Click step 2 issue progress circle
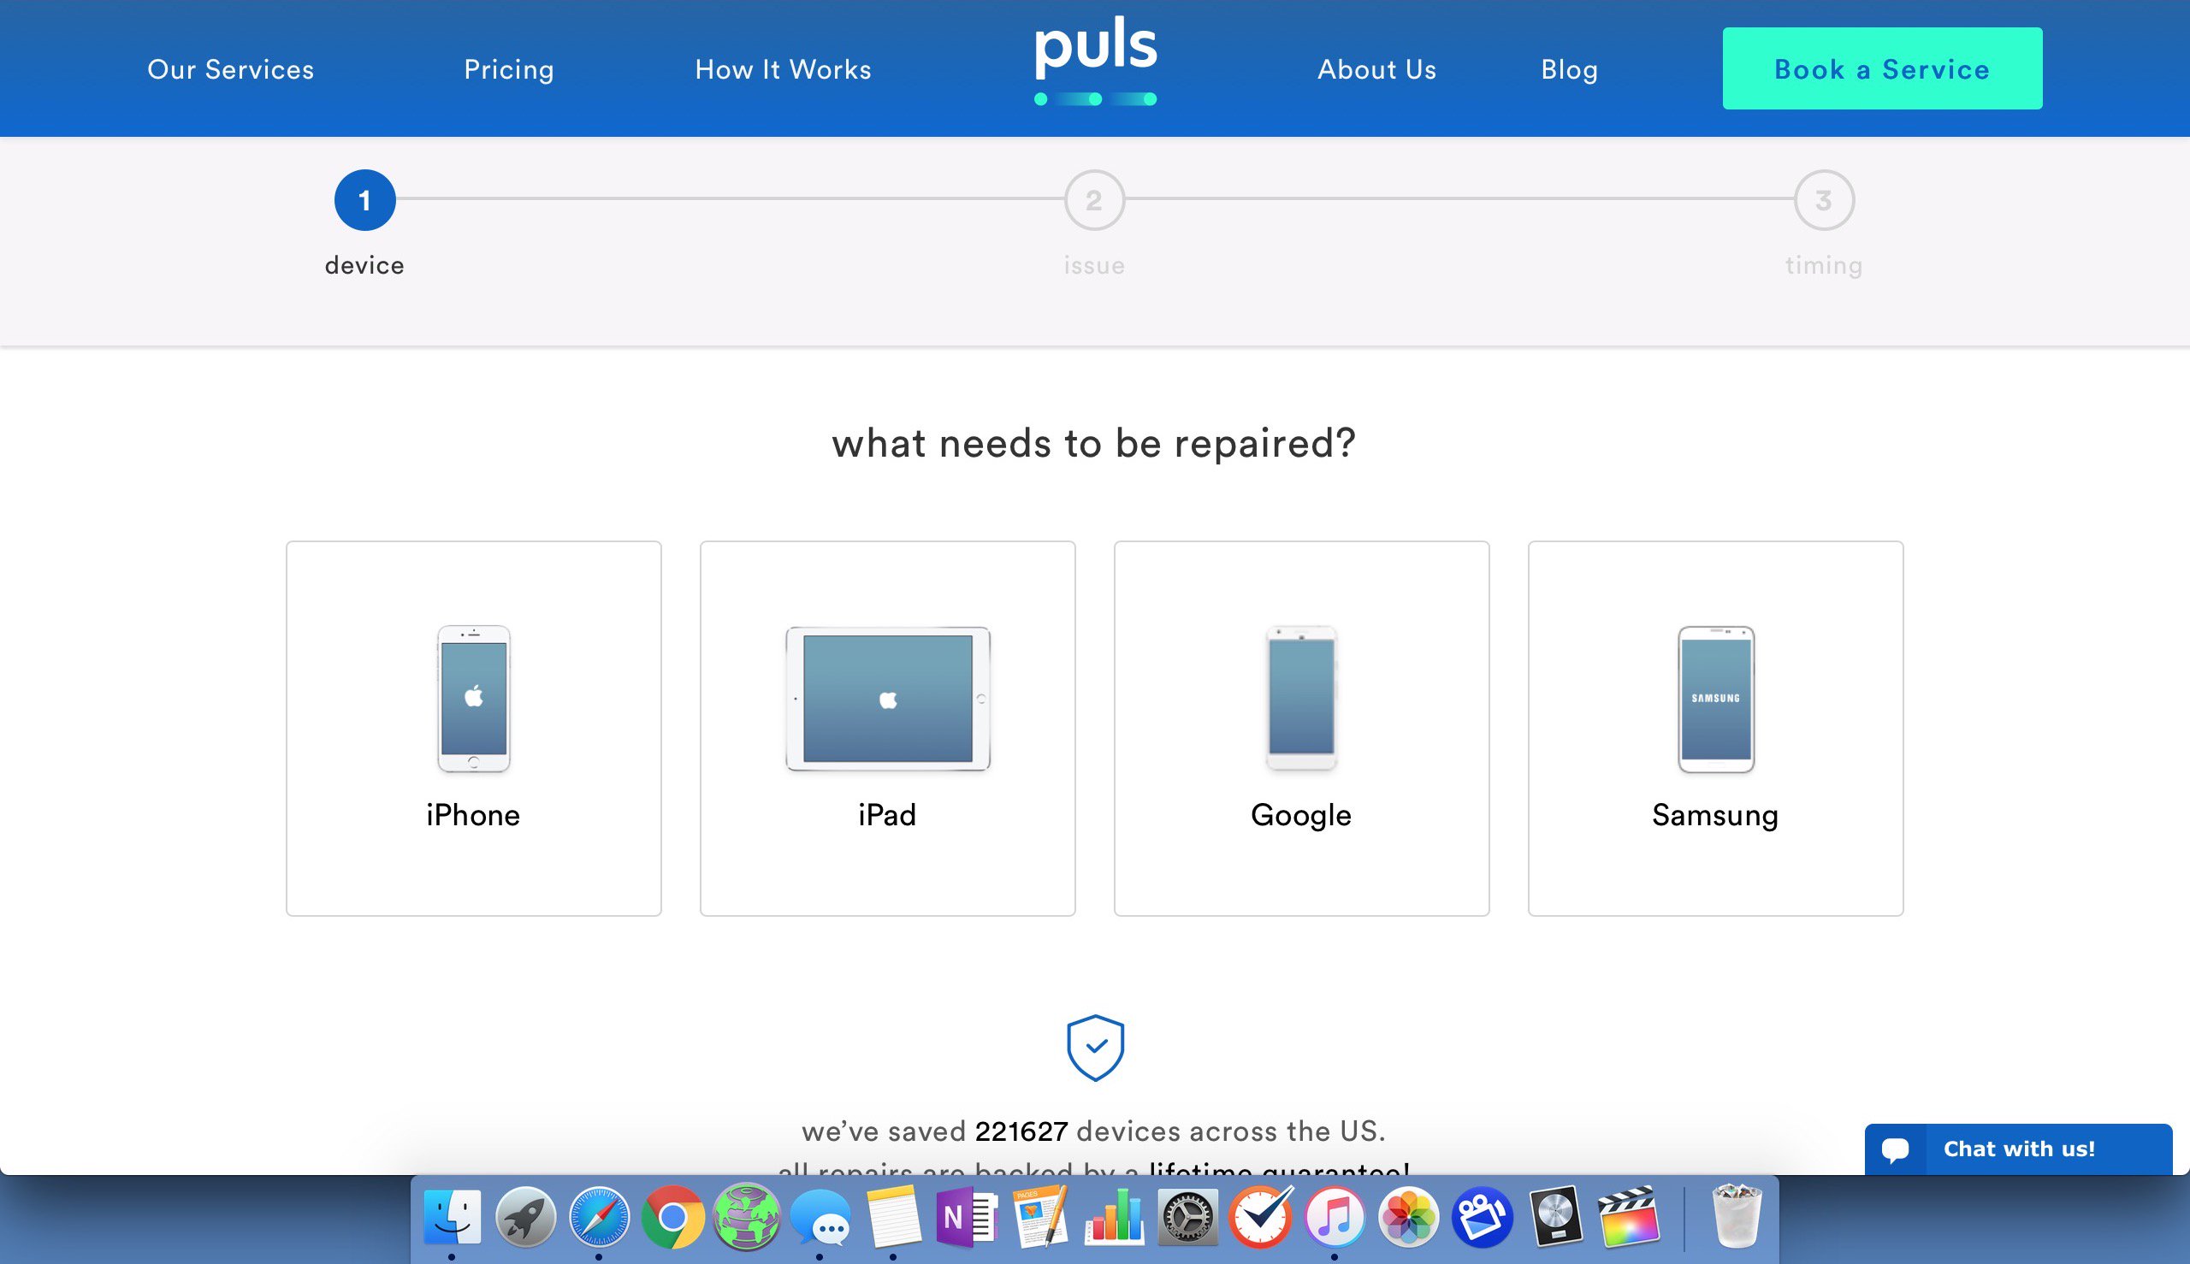This screenshot has width=2190, height=1264. (1095, 199)
